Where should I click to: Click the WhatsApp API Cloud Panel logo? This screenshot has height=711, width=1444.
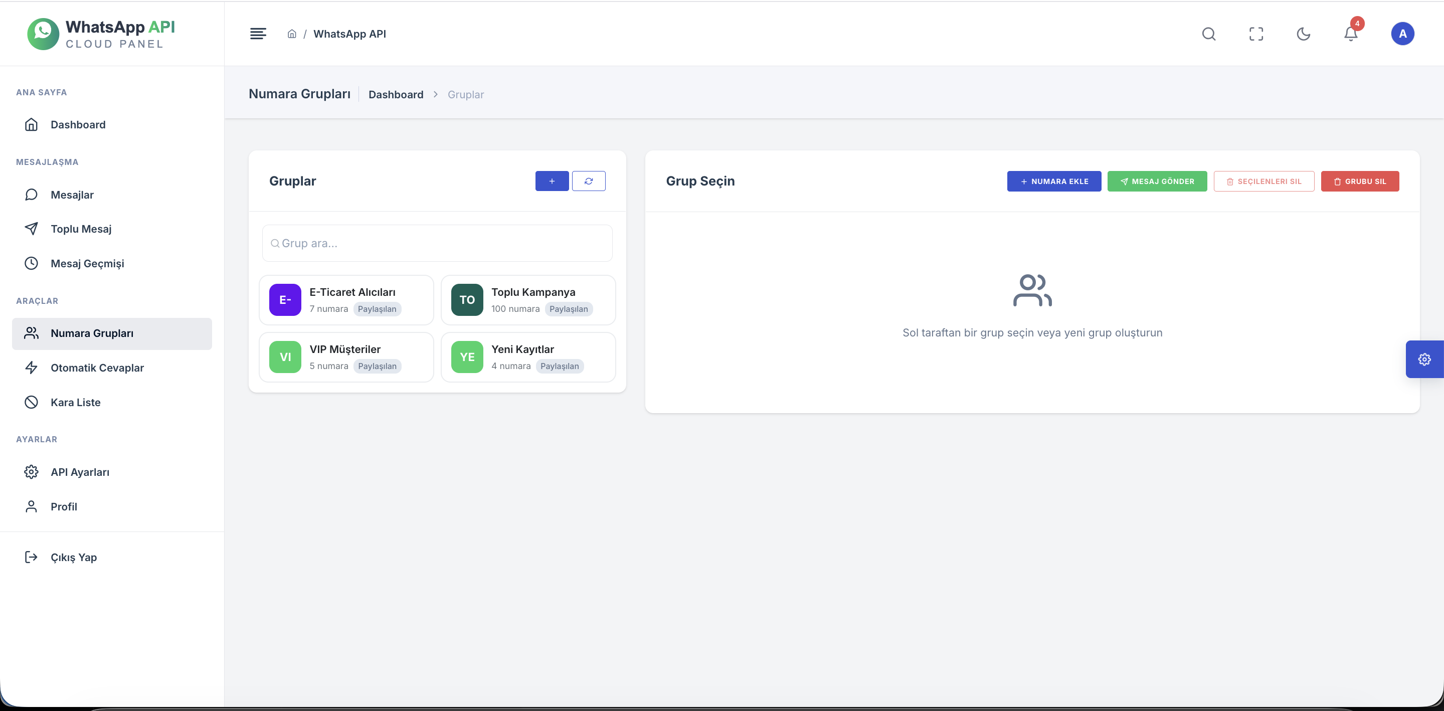point(101,34)
